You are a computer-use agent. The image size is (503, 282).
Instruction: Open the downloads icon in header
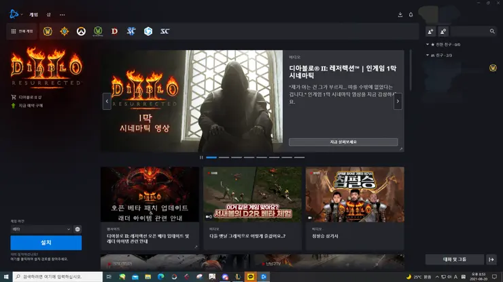click(x=400, y=14)
